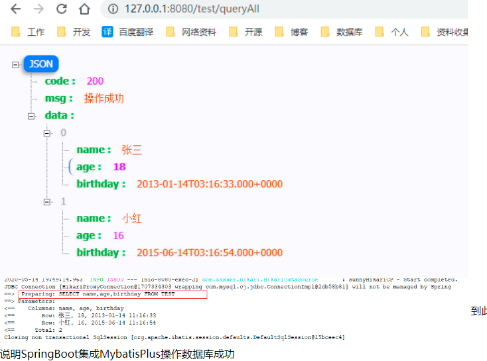487x361 pixels.
Task: Click folder icon next to 数据库
Action: coord(325,32)
